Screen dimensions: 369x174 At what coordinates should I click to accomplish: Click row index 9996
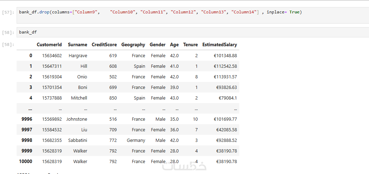coord(27,119)
